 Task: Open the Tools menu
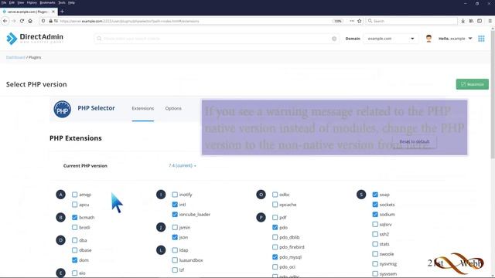(62, 2)
